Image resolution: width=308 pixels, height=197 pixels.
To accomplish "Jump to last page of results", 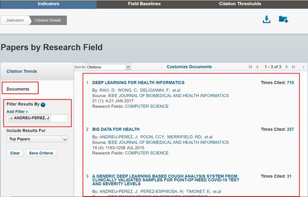I will pyautogui.click(x=293, y=67).
